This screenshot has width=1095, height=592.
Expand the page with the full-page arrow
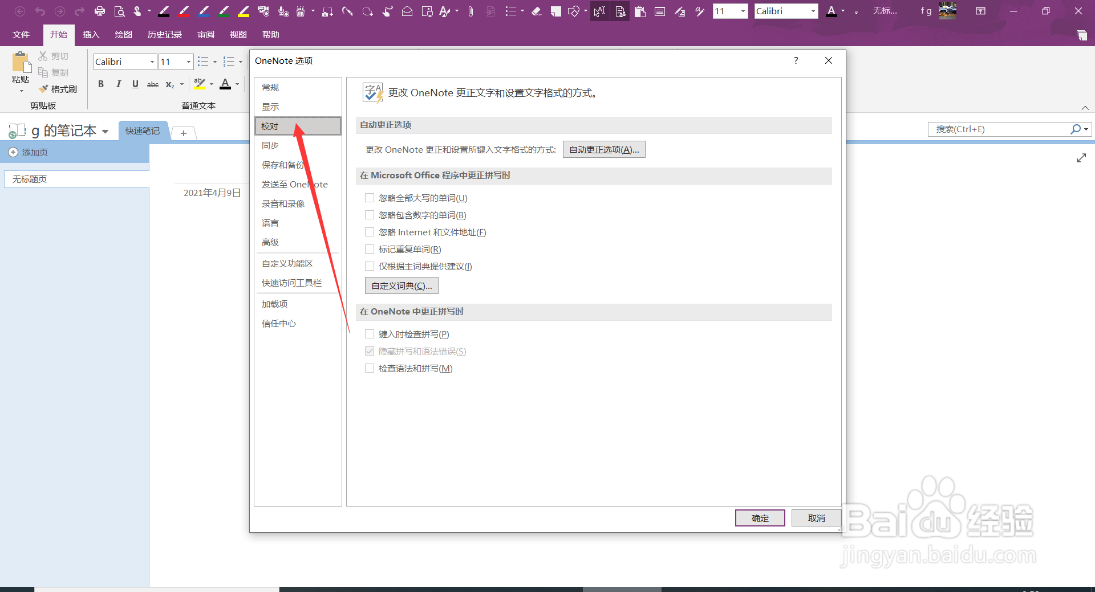(1081, 158)
